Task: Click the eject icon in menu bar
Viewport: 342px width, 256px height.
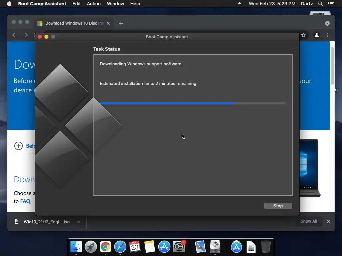Action: [239, 4]
